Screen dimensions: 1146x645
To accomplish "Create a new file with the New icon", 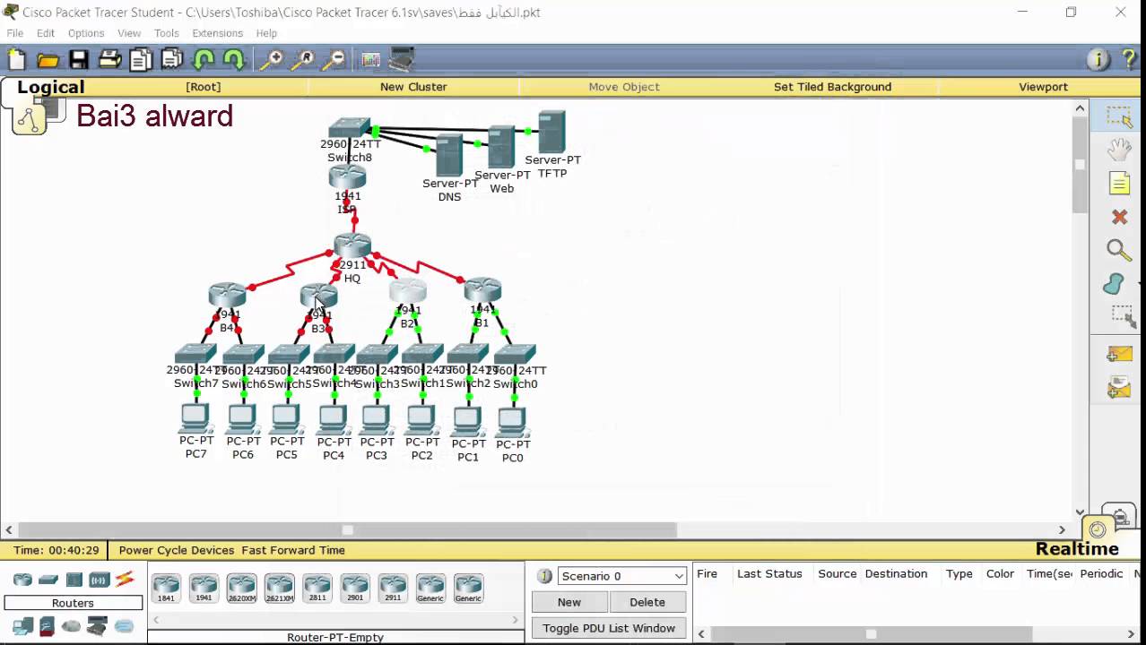I will pyautogui.click(x=17, y=60).
